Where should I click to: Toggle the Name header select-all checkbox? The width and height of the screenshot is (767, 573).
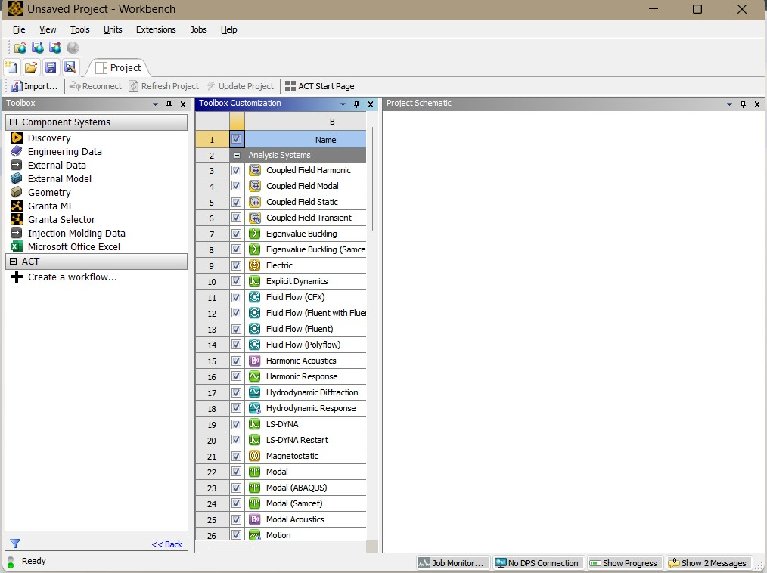point(236,139)
